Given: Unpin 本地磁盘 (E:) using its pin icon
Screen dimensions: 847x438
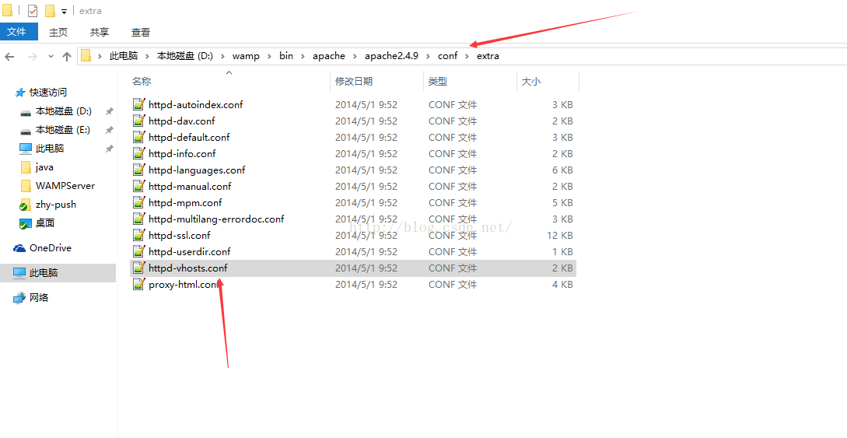Looking at the screenshot, I should coord(109,130).
